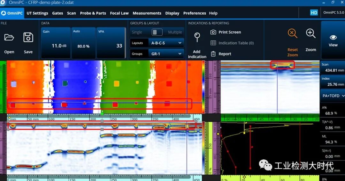Viewport: 345px width, 181px height.
Task: Open the Help menu
Action: coord(213,13)
